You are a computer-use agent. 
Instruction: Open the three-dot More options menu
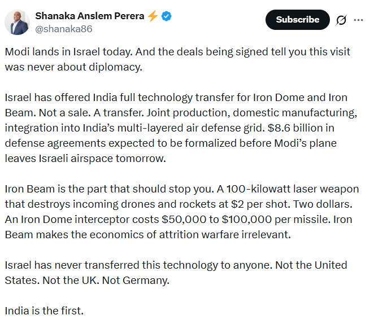pos(358,20)
